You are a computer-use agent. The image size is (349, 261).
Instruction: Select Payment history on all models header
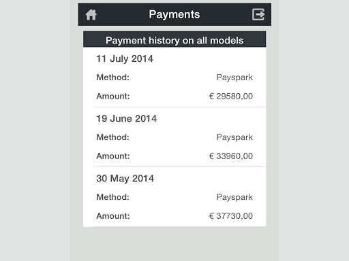(174, 39)
